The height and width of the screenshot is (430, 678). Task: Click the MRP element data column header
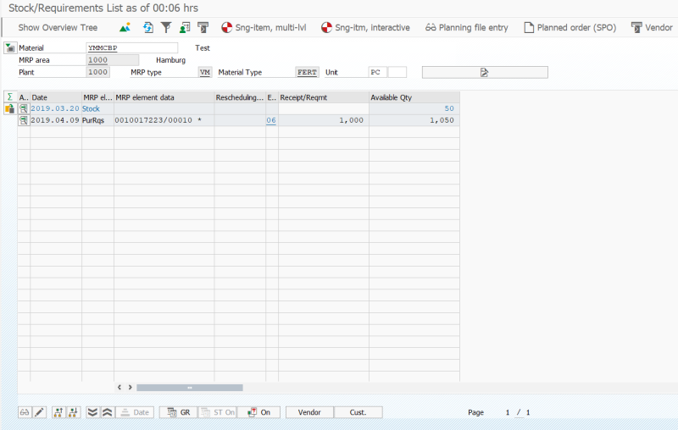click(164, 97)
